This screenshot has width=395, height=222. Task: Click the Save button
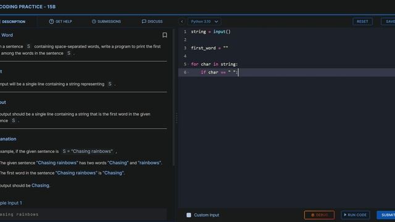click(388, 22)
